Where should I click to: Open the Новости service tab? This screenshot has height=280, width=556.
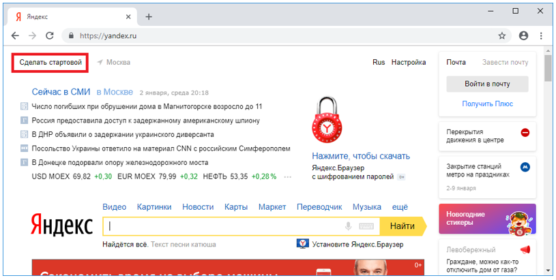(198, 207)
